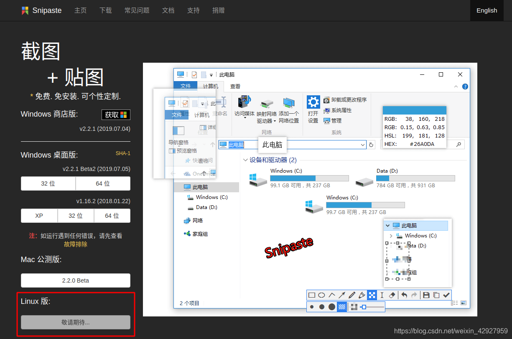Screen dimensions: 512x339
Task: Select the rectangle annotation tool
Action: (312, 295)
